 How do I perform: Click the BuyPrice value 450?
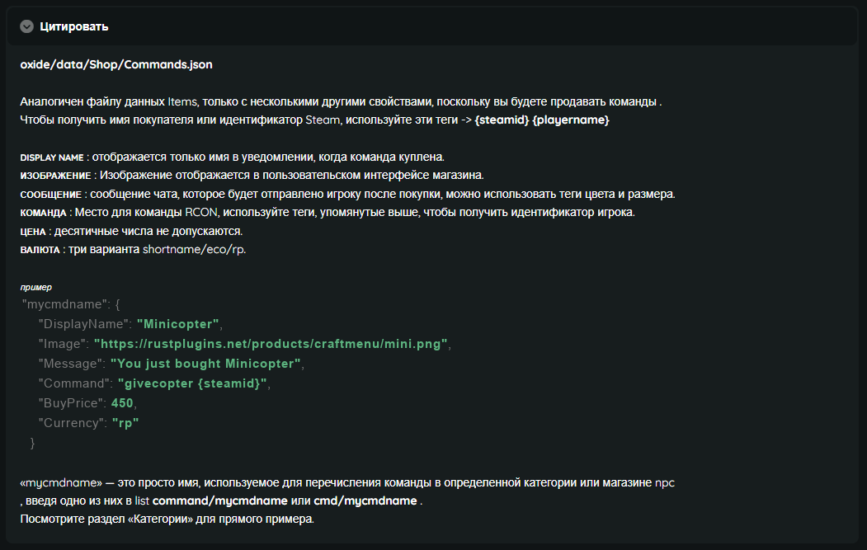tap(122, 403)
